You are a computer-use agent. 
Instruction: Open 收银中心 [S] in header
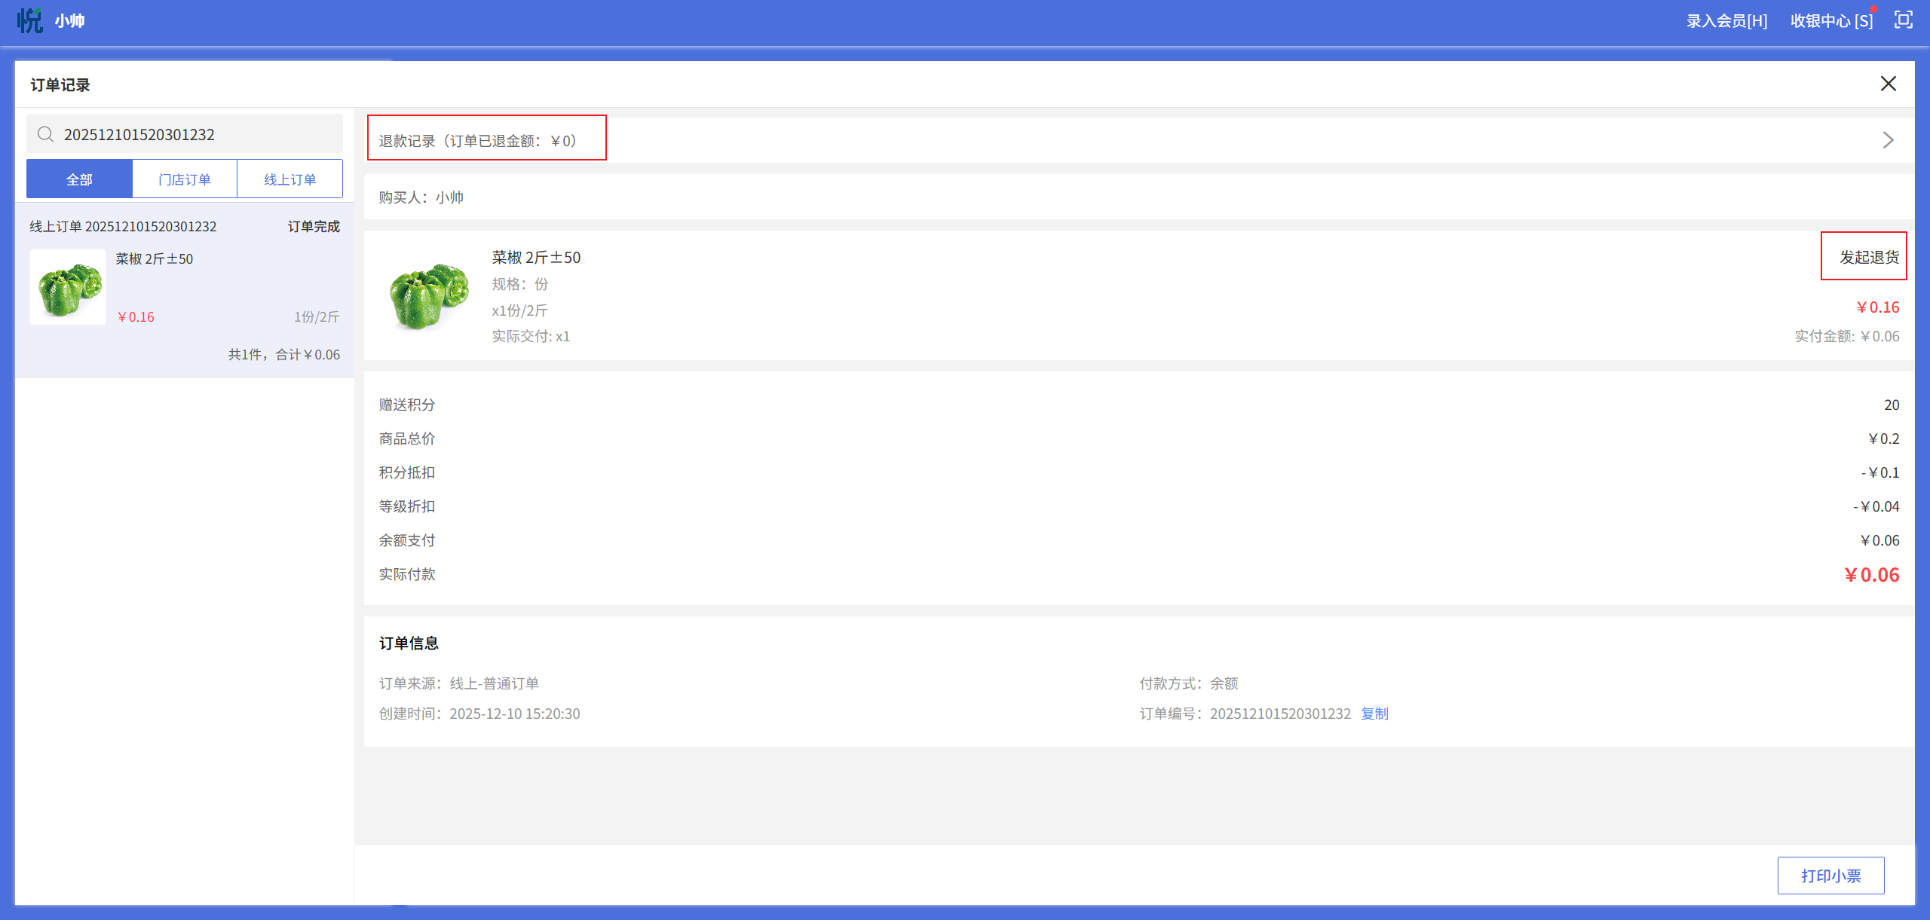pyautogui.click(x=1831, y=21)
